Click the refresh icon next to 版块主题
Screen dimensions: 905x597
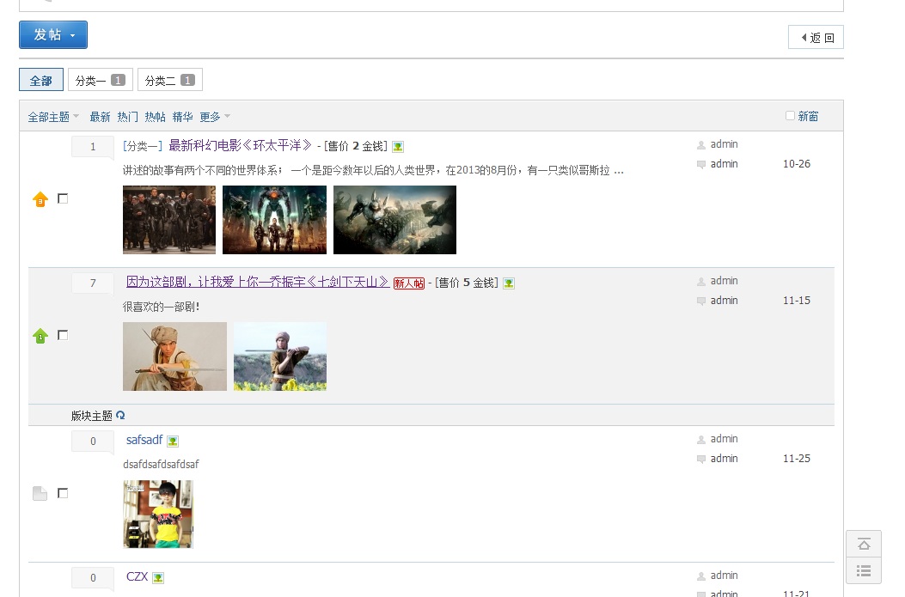point(120,415)
